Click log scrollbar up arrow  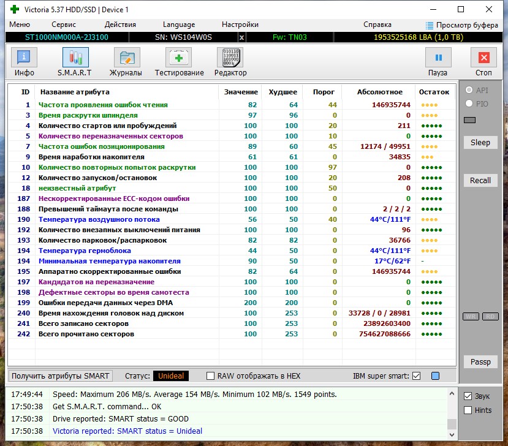pyautogui.click(x=452, y=393)
